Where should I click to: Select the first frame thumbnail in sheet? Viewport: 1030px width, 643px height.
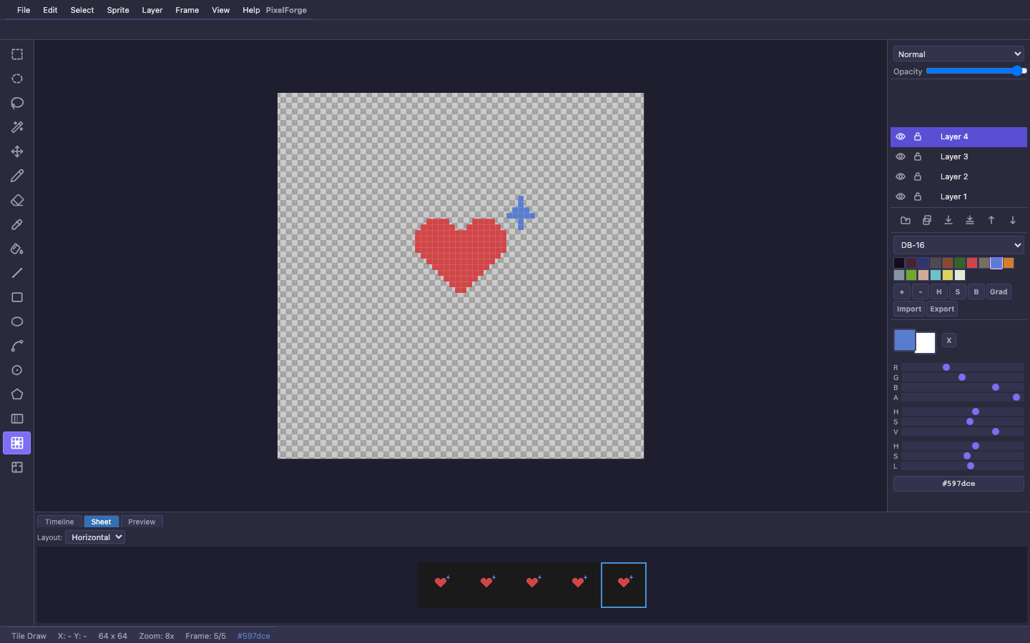tap(441, 584)
